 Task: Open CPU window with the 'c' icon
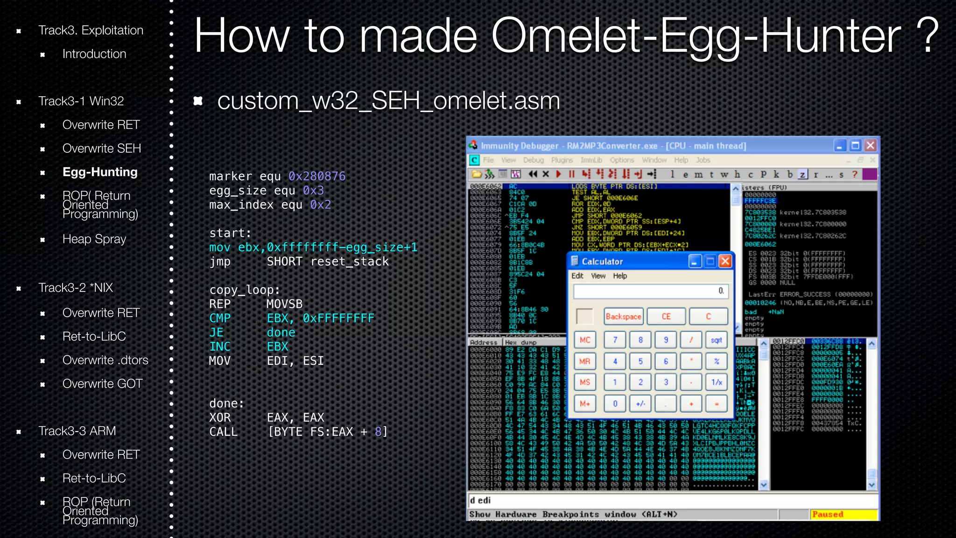(751, 175)
